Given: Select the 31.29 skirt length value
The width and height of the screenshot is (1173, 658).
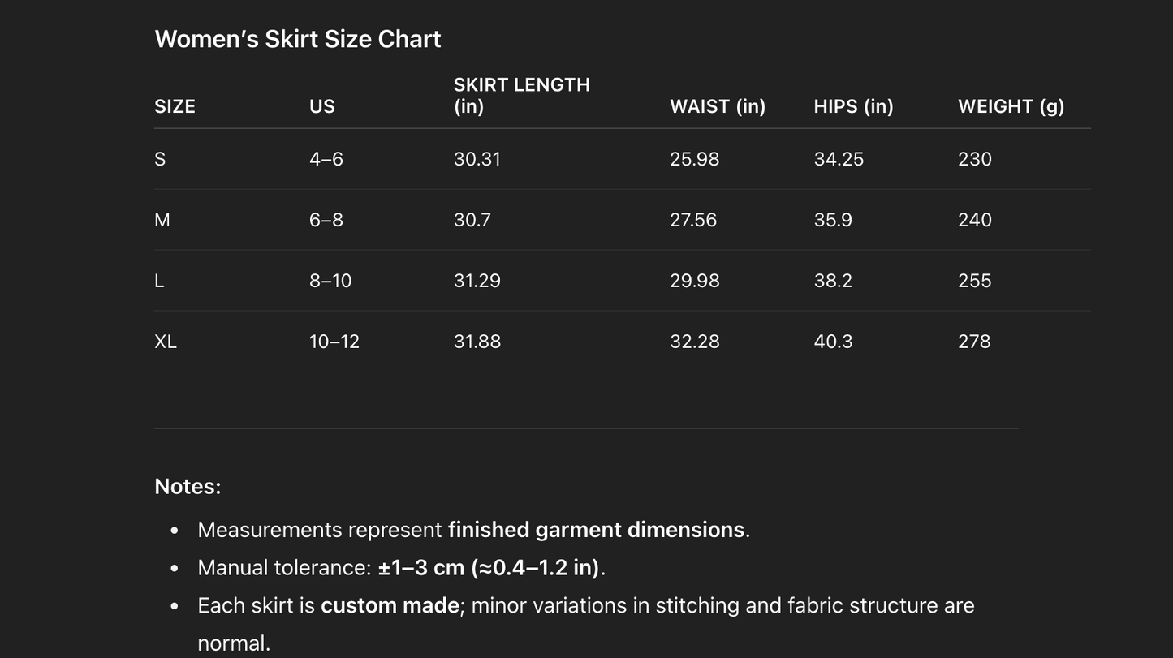Looking at the screenshot, I should [477, 281].
